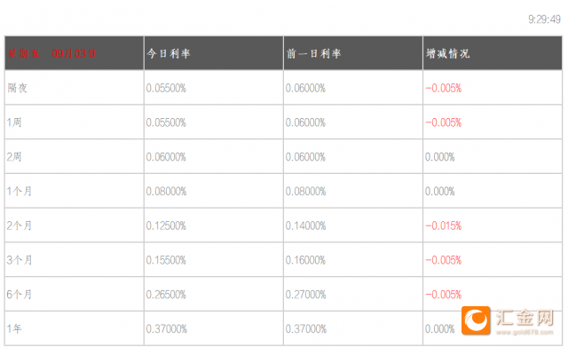Click the 今日利率 column header
Screen dimensions: 568x355
[x=169, y=53]
